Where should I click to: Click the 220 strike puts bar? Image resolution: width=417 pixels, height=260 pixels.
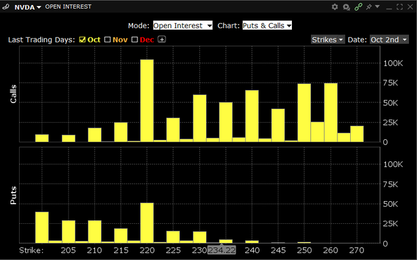click(147, 223)
